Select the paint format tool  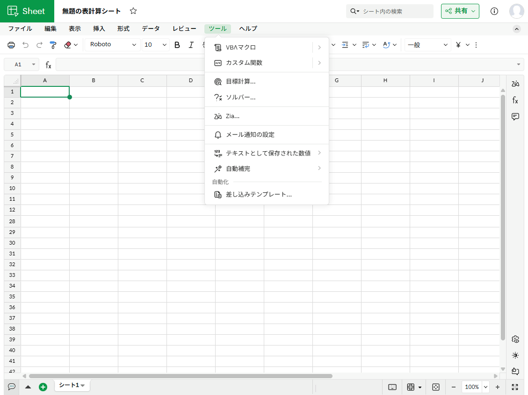(x=53, y=45)
